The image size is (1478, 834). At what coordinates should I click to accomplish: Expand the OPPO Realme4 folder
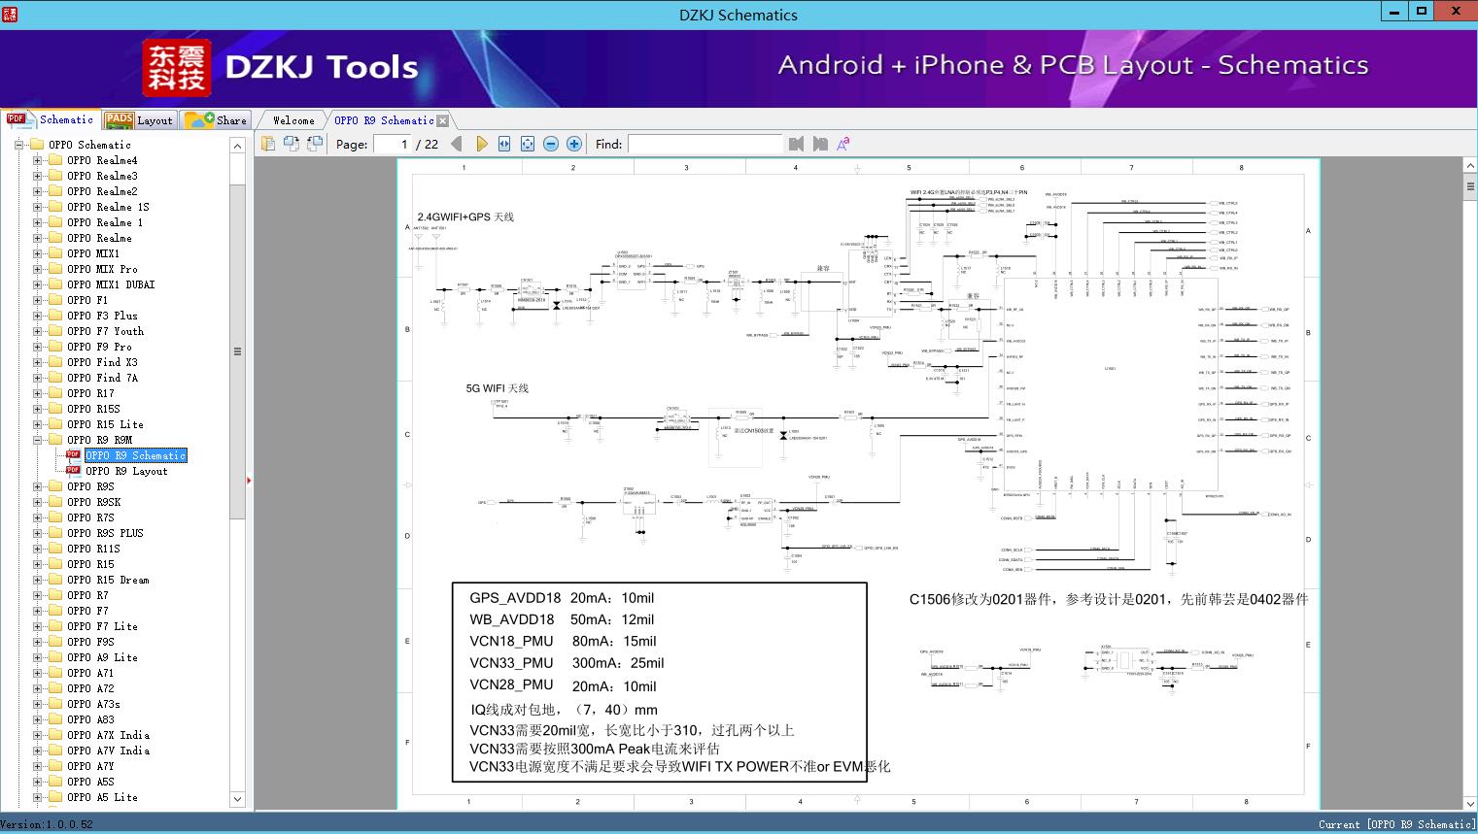37,160
